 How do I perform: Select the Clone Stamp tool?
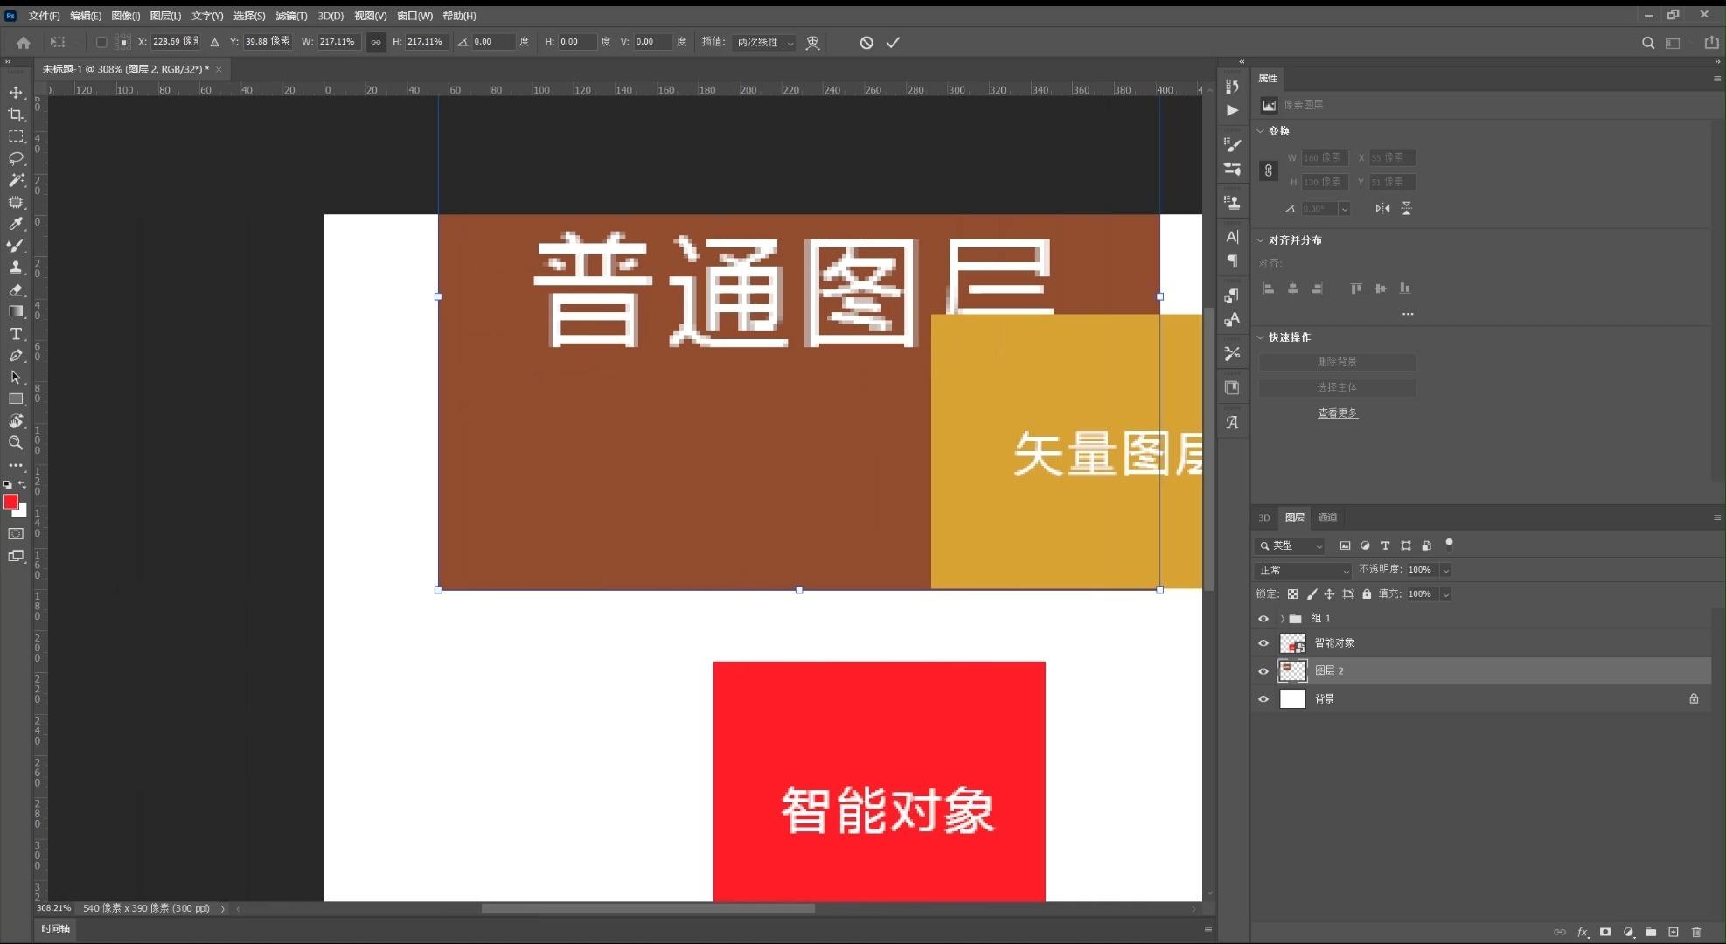click(16, 267)
